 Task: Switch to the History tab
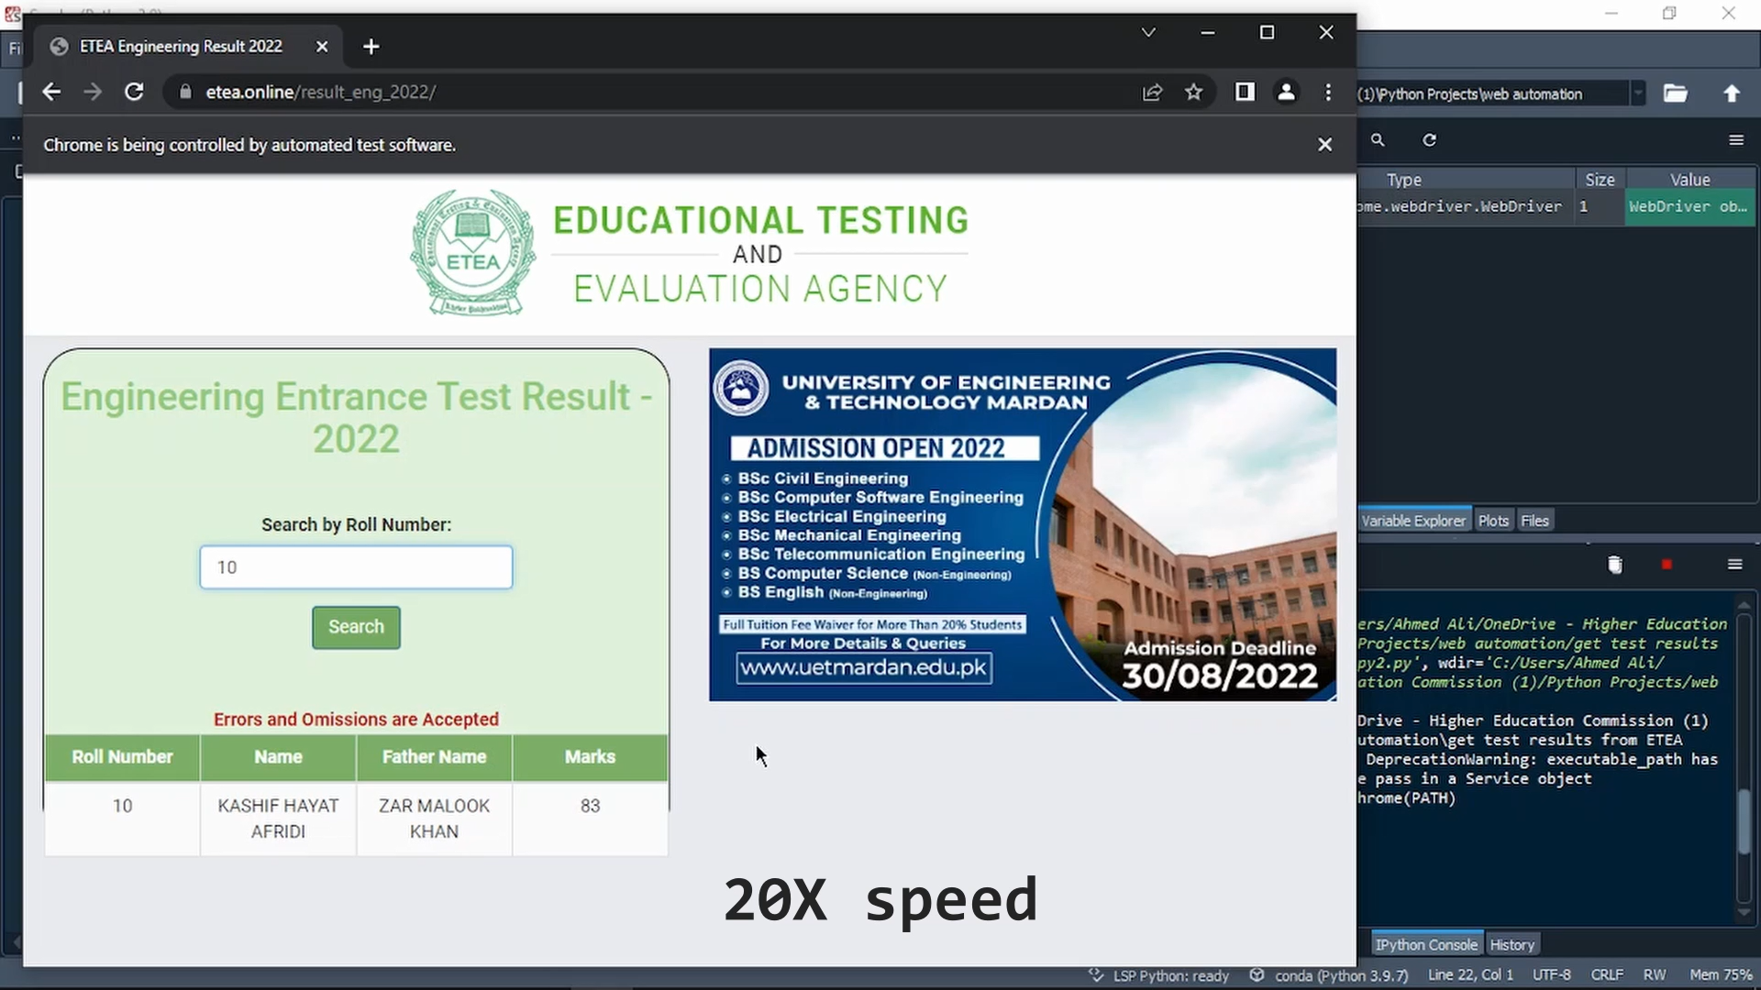pos(1512,945)
